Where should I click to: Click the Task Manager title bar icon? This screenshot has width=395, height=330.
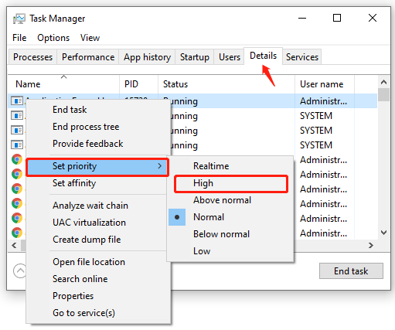click(x=19, y=19)
